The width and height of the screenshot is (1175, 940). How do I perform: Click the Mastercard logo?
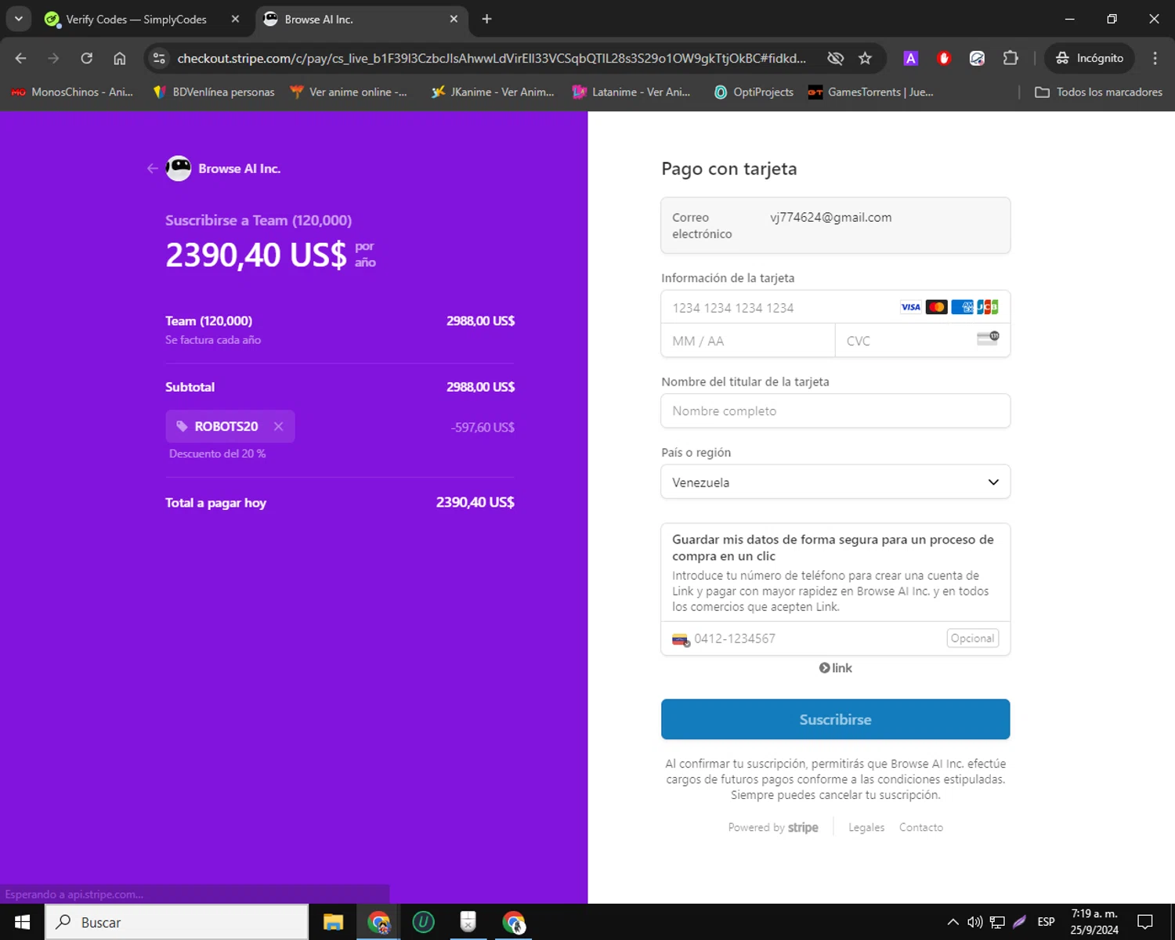click(x=936, y=307)
